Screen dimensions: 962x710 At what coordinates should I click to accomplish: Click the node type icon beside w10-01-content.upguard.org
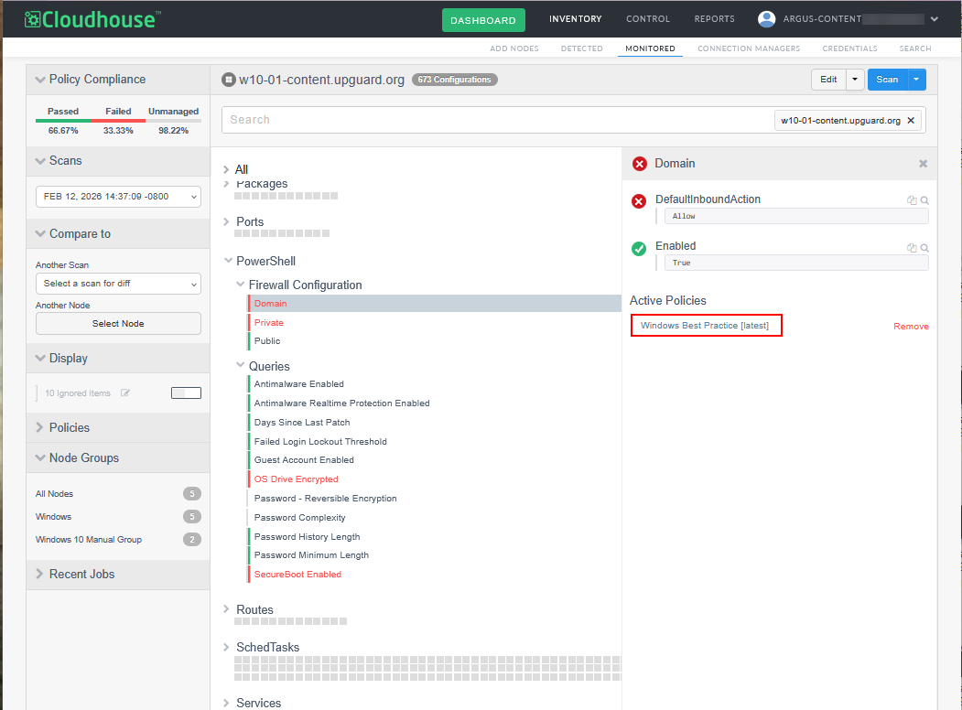pos(228,80)
